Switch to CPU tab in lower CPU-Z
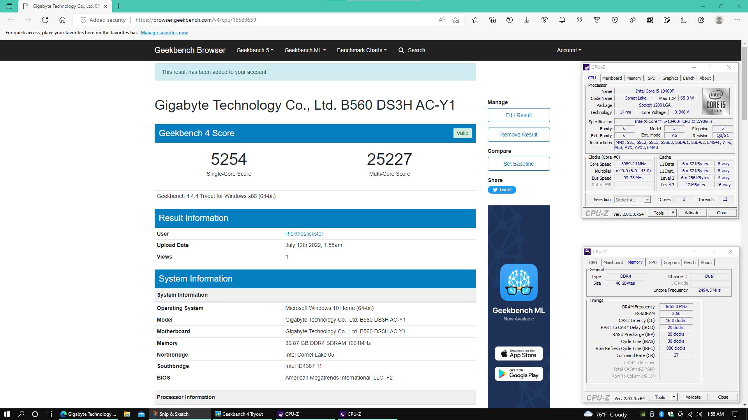 pos(593,262)
